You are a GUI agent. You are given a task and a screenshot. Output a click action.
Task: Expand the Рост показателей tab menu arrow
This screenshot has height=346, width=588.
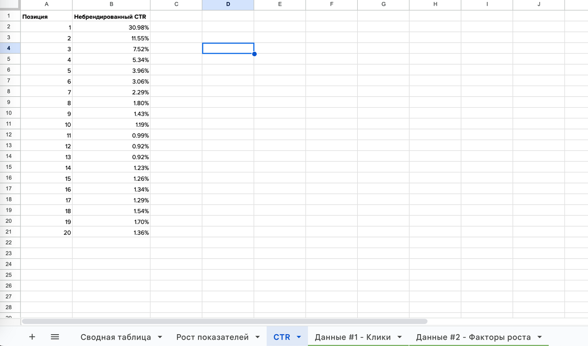258,337
